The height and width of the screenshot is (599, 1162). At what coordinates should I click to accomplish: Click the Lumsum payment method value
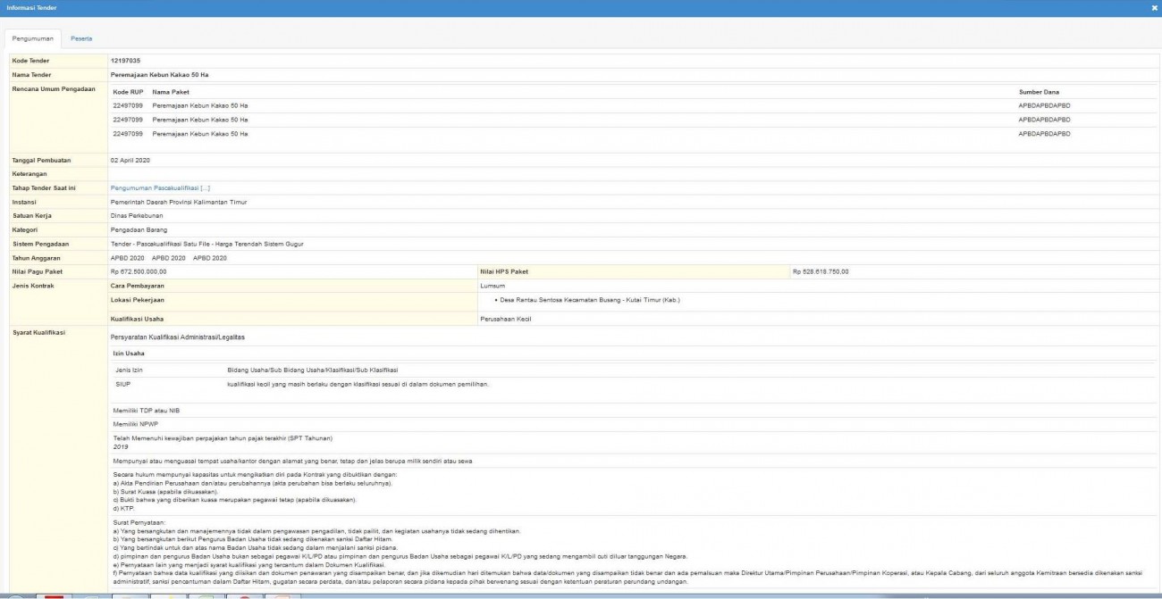[x=493, y=286]
